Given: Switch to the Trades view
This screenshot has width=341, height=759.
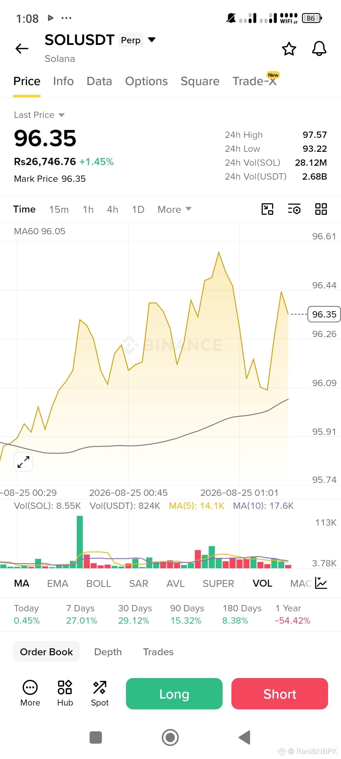Looking at the screenshot, I should (159, 651).
